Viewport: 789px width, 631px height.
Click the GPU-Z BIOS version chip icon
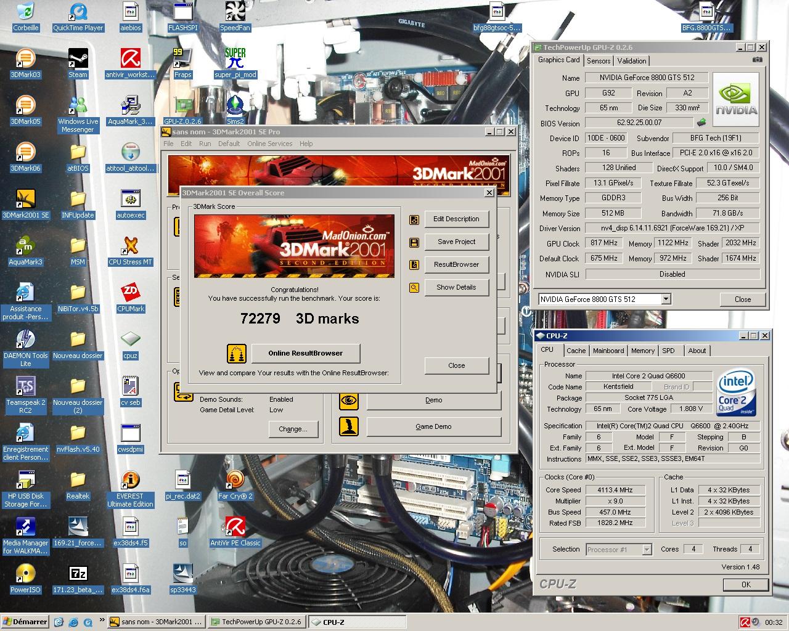(x=701, y=123)
